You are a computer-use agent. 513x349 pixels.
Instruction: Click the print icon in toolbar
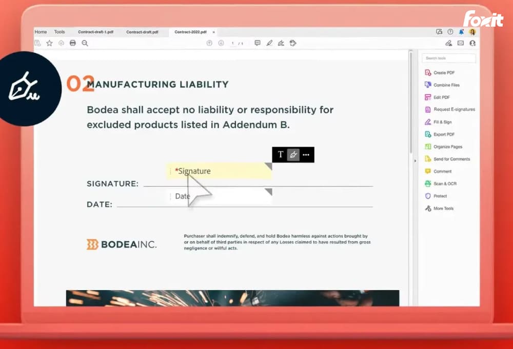73,43
